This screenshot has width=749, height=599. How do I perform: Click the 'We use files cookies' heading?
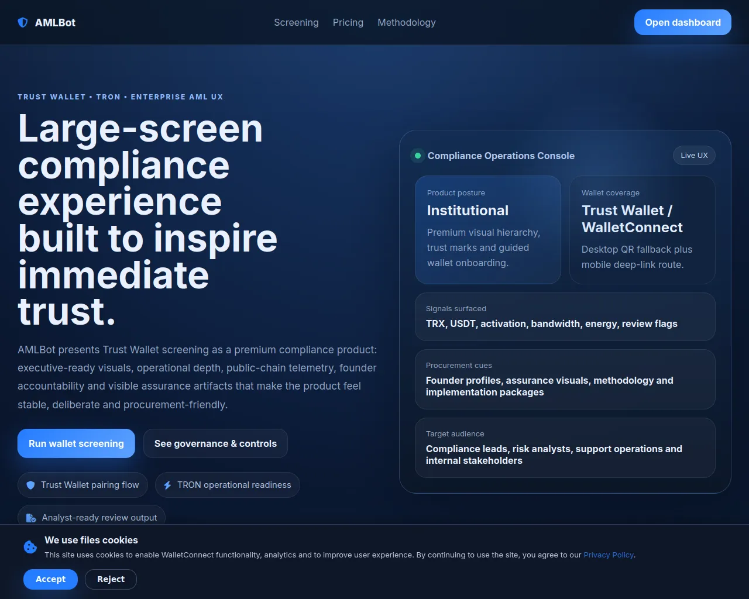click(x=91, y=540)
